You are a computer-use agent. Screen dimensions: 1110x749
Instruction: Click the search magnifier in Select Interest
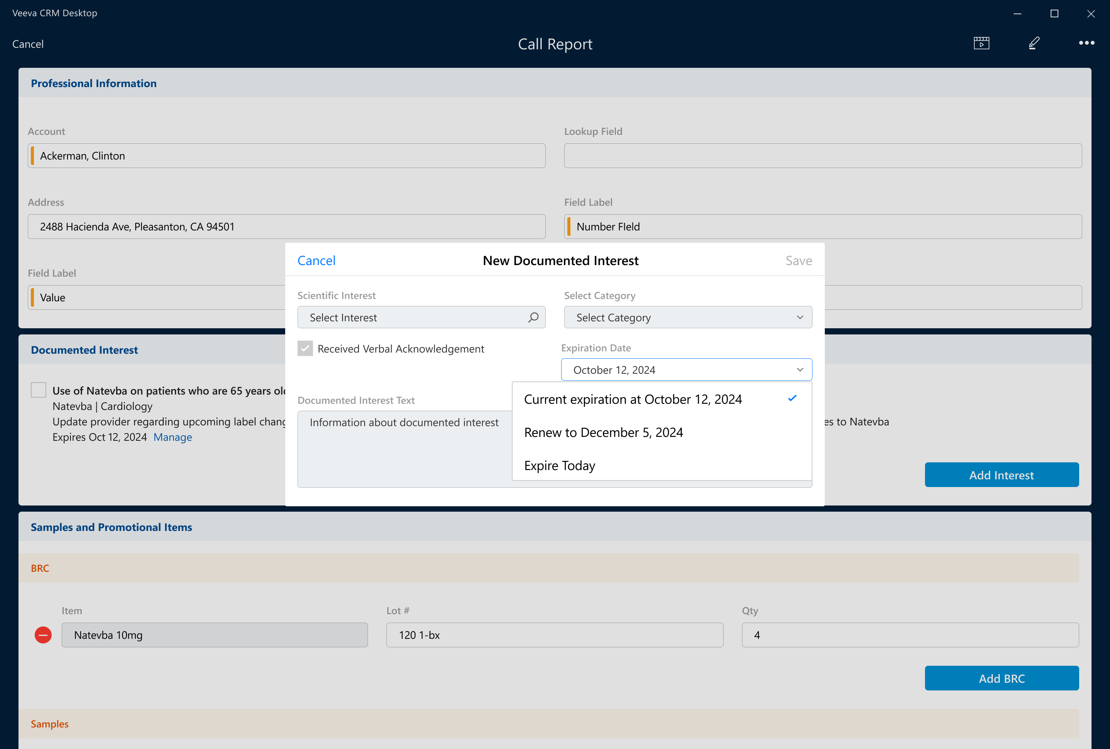pyautogui.click(x=533, y=317)
